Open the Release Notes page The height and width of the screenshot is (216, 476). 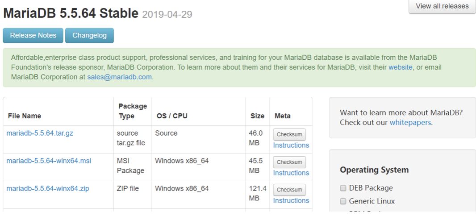pyautogui.click(x=33, y=35)
